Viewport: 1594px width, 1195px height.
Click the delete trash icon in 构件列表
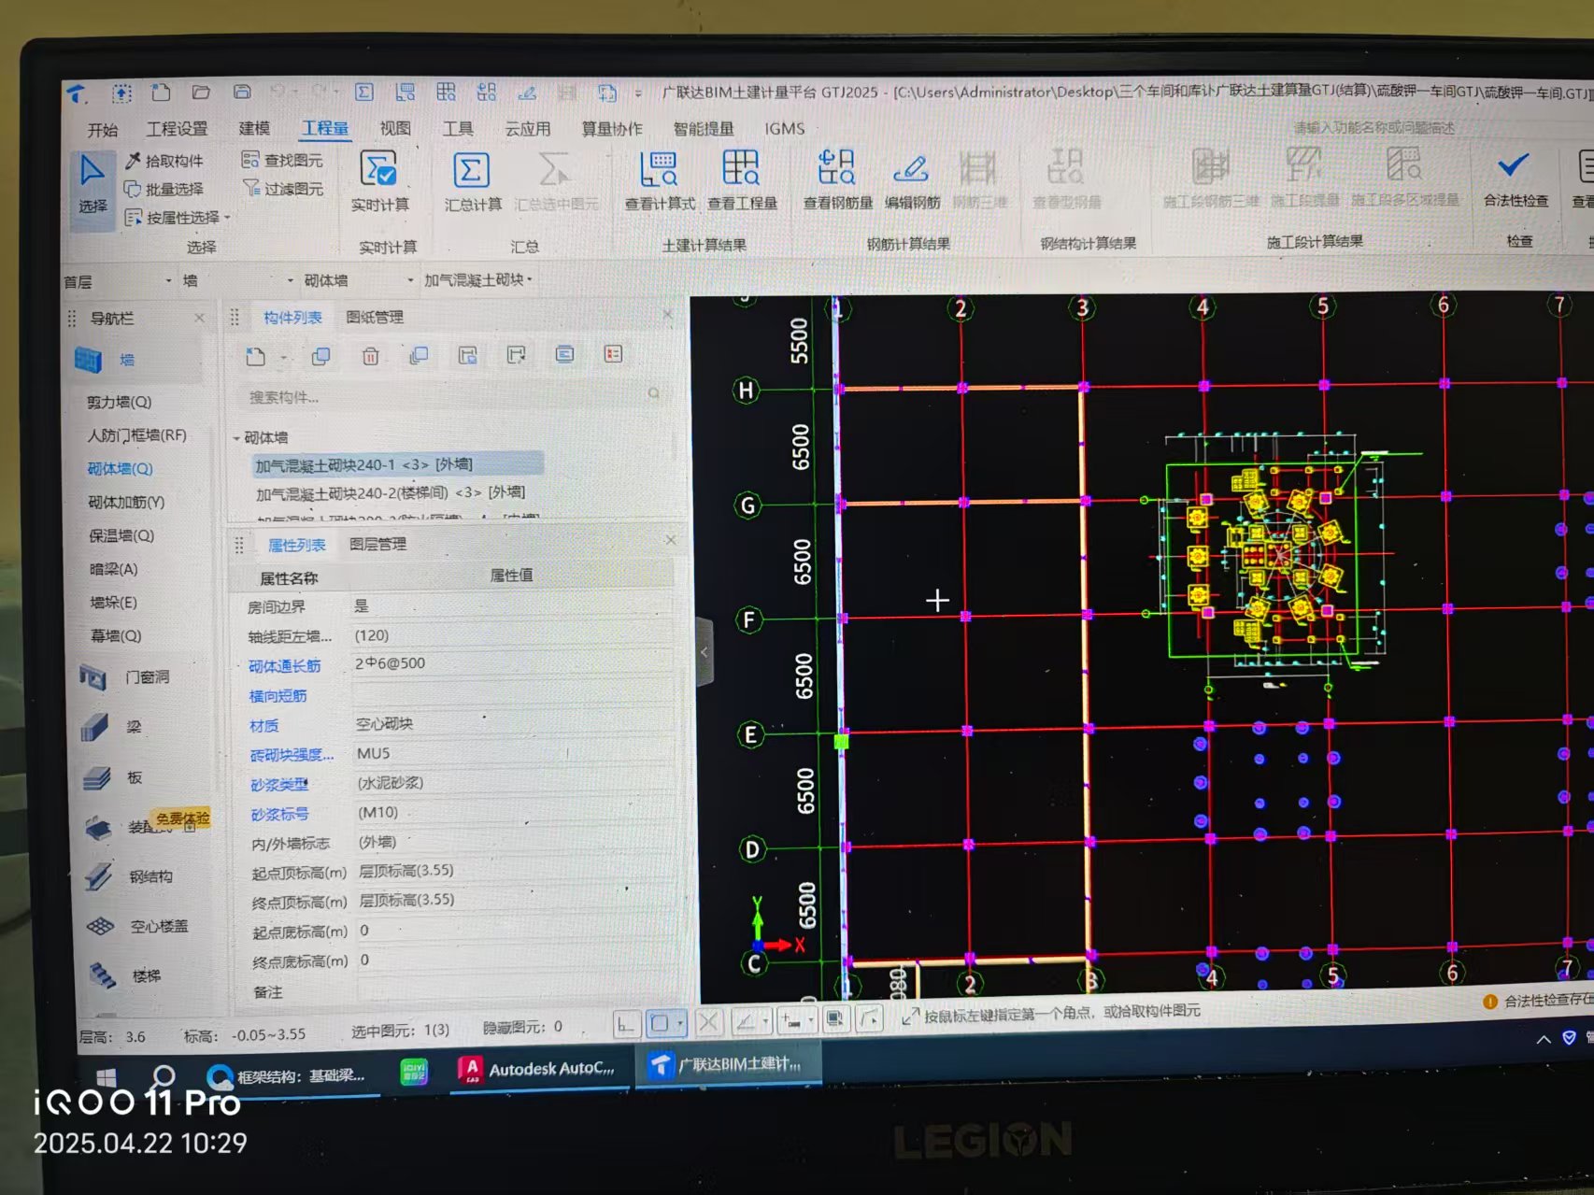(370, 356)
